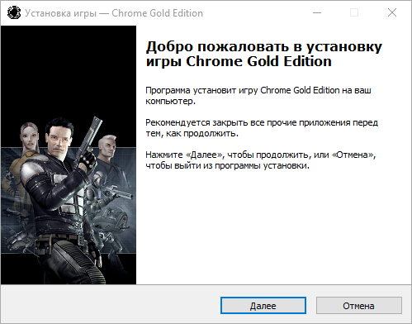
Task: Click the window title 'Установка игры — Chrome Gold Edition'
Action: click(x=114, y=13)
